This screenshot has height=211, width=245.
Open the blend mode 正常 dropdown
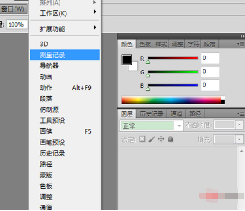coord(151,125)
